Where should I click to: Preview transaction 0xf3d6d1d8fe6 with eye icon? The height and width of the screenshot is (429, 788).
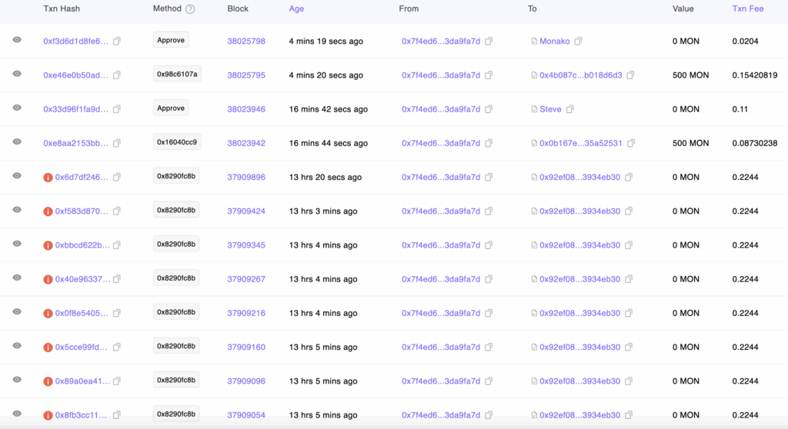[x=17, y=40]
